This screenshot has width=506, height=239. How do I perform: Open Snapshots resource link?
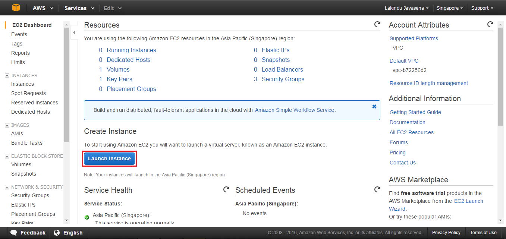coord(276,60)
